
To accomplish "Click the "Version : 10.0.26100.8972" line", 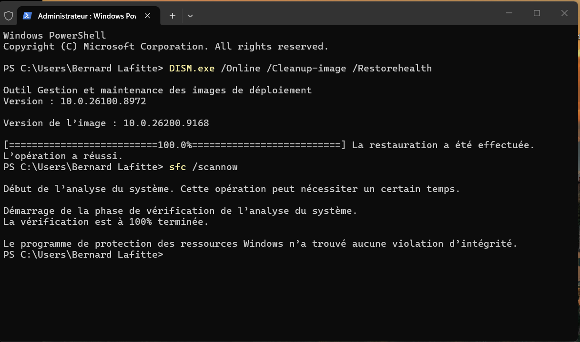I will coord(75,101).
